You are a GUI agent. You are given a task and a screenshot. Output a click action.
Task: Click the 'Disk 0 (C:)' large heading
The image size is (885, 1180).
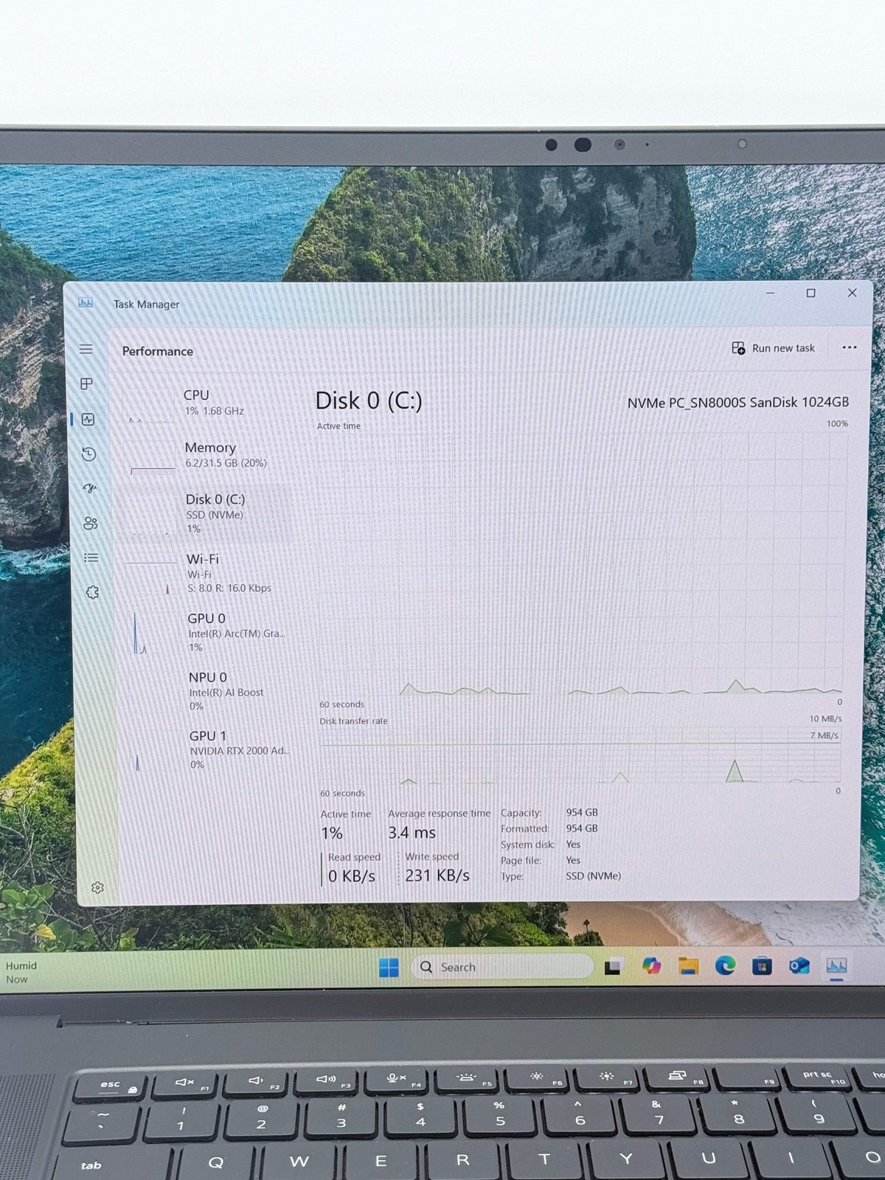[369, 400]
